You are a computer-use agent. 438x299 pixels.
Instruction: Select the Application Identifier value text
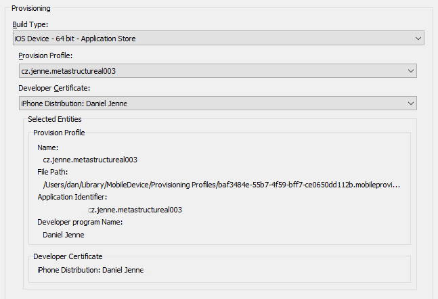(135, 210)
